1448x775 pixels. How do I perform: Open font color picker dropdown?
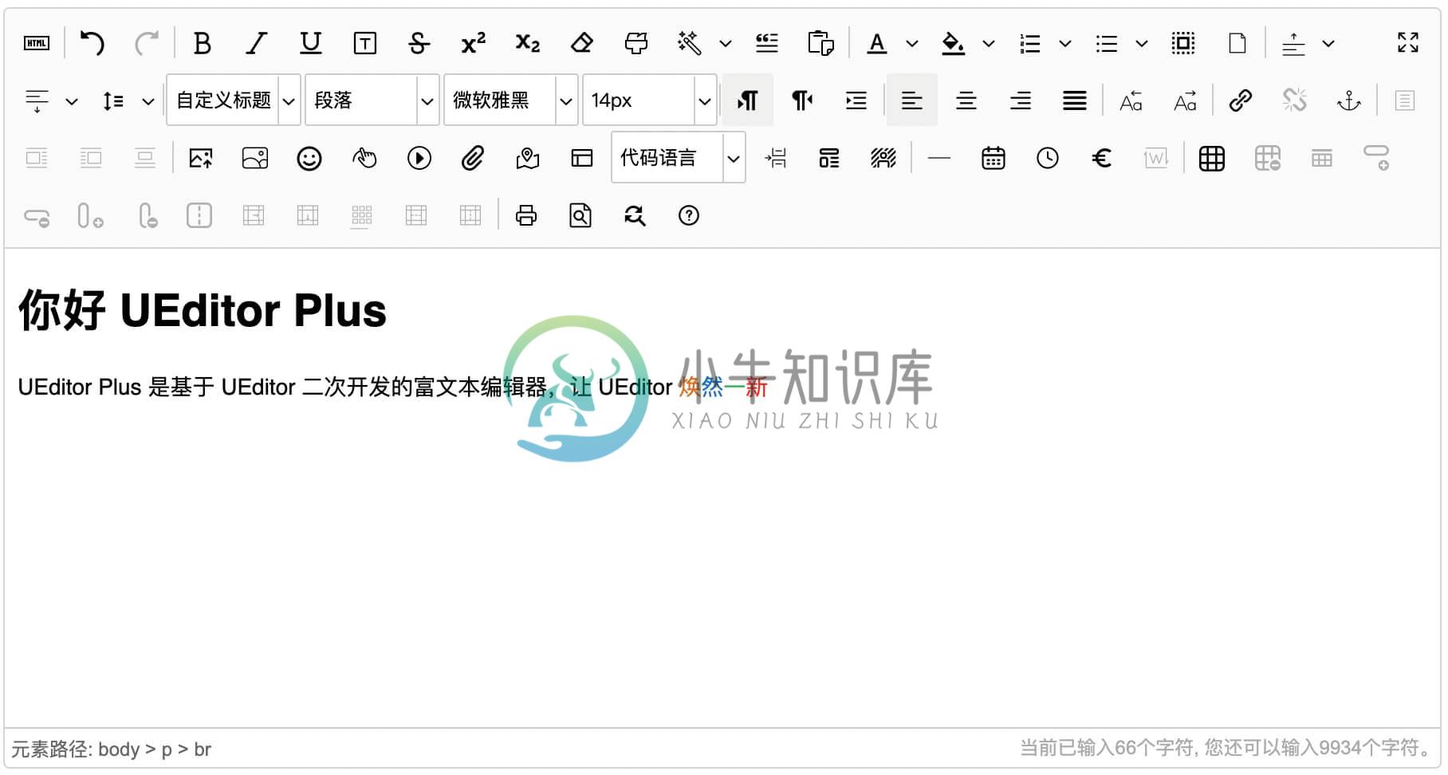coord(912,43)
